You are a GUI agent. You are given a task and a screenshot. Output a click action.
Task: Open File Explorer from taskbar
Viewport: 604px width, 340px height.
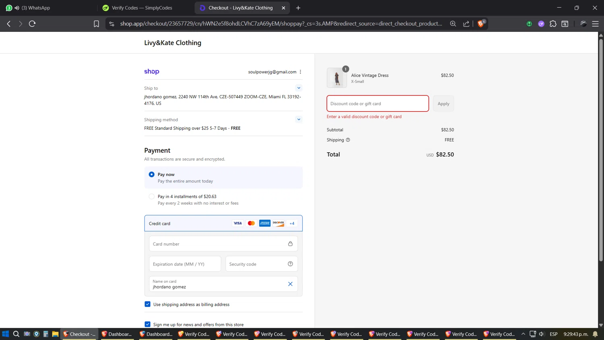(55, 334)
